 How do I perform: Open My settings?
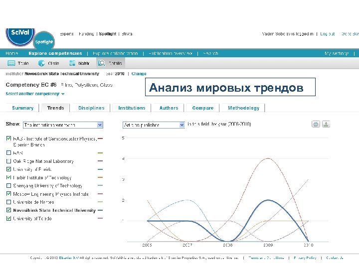click(x=337, y=53)
